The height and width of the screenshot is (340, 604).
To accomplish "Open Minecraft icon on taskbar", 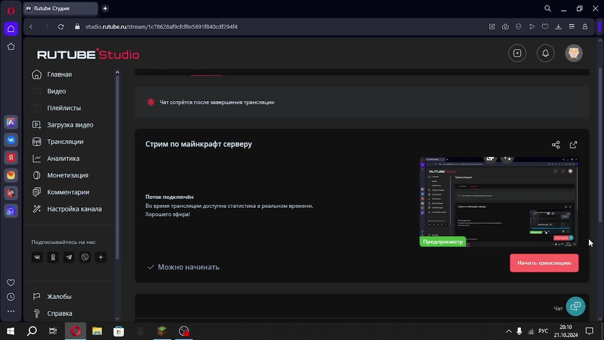I will click(x=162, y=331).
